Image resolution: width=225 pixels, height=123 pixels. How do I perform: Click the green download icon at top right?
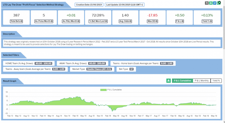(x=211, y=3)
